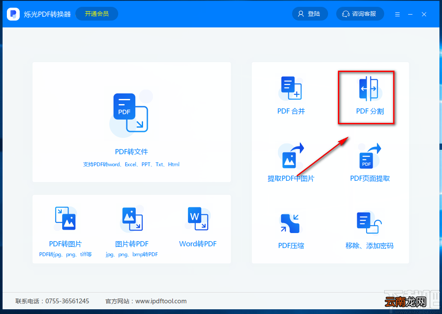The image size is (442, 314).
Task: Click the PDF页面提取 text label
Action: [x=370, y=179]
